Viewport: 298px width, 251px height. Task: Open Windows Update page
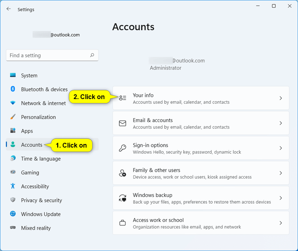(52, 214)
